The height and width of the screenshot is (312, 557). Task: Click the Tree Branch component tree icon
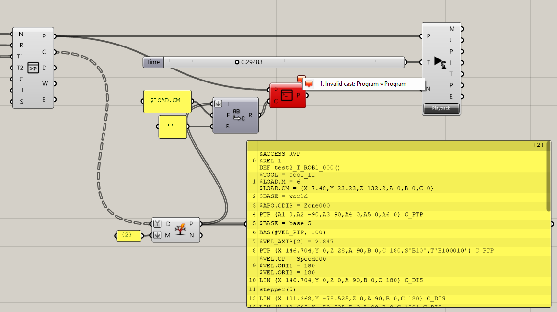(180, 230)
